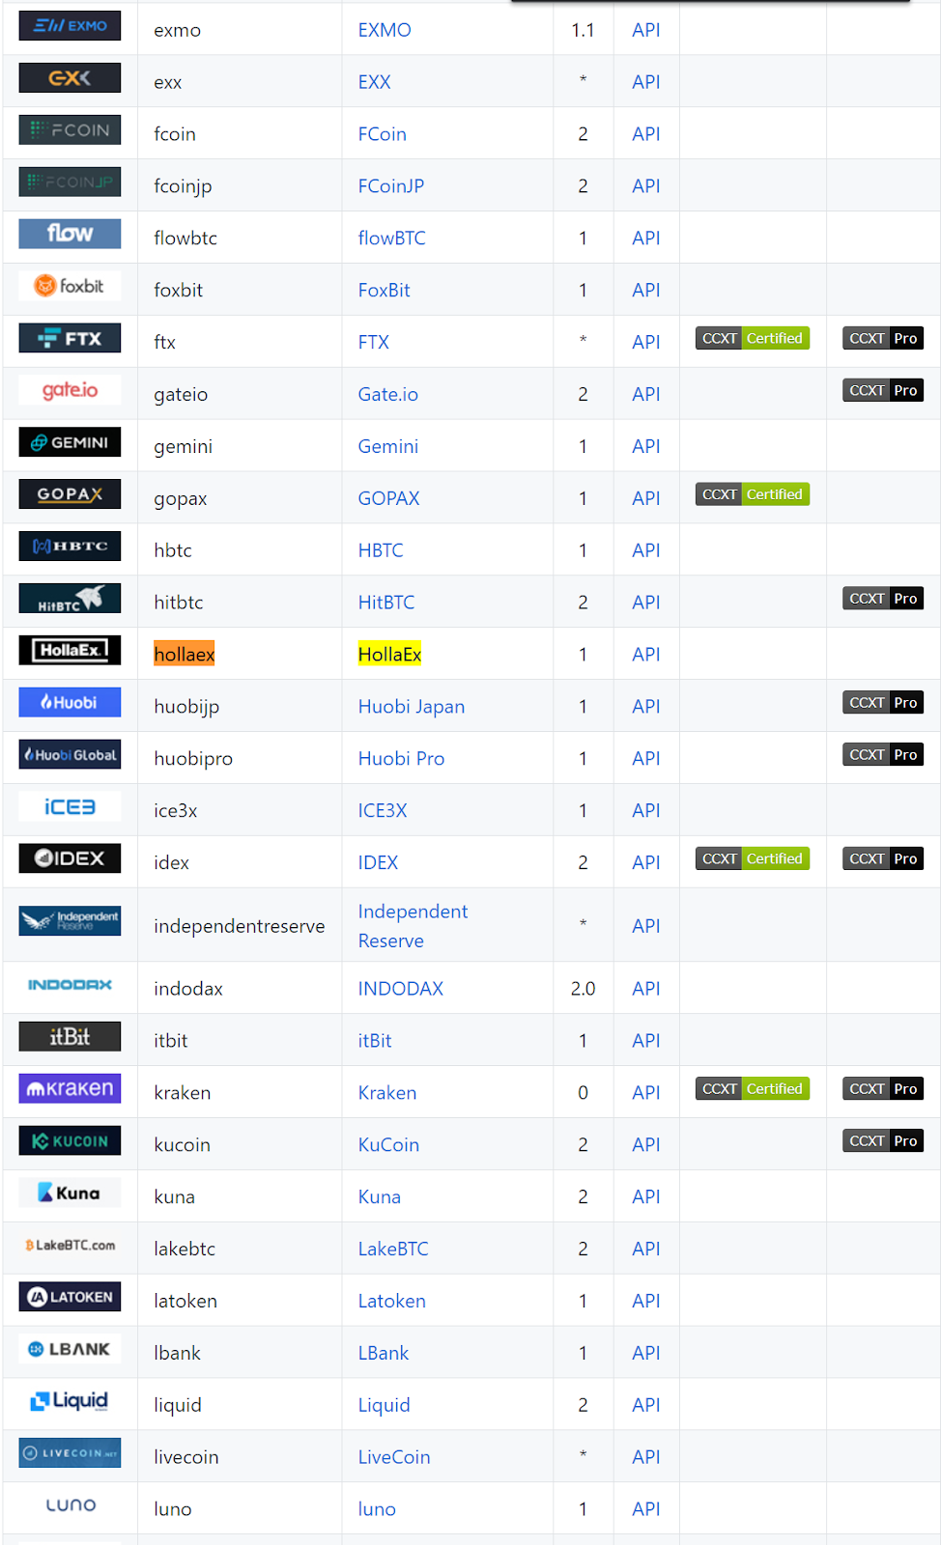Image resolution: width=941 pixels, height=1545 pixels.
Task: Open the FCoinJP name link
Action: pos(391,186)
